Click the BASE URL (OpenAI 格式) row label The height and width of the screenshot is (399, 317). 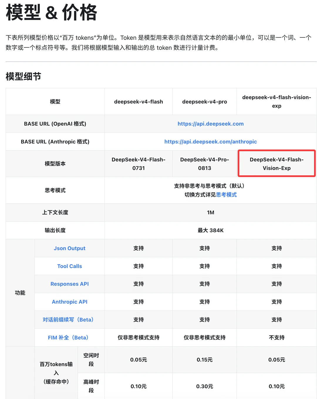[x=55, y=124]
